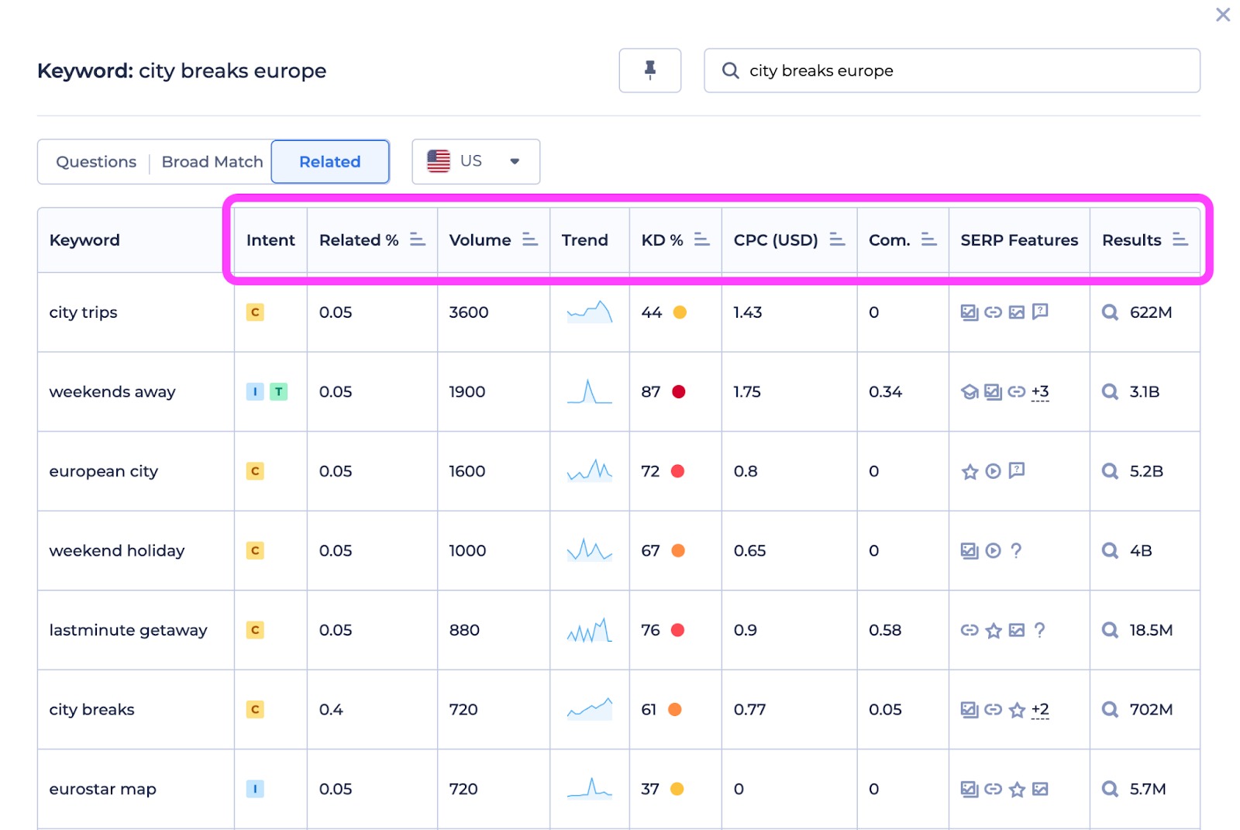The image size is (1240, 830).
Task: Sort by the KD % column
Action: [x=701, y=239]
